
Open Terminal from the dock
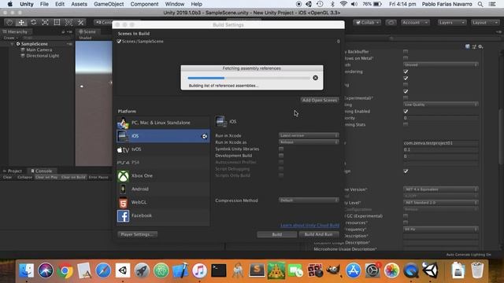tap(219, 270)
